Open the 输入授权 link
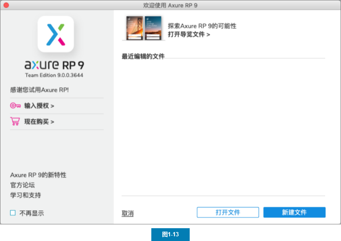341x241 pixels. (x=39, y=106)
